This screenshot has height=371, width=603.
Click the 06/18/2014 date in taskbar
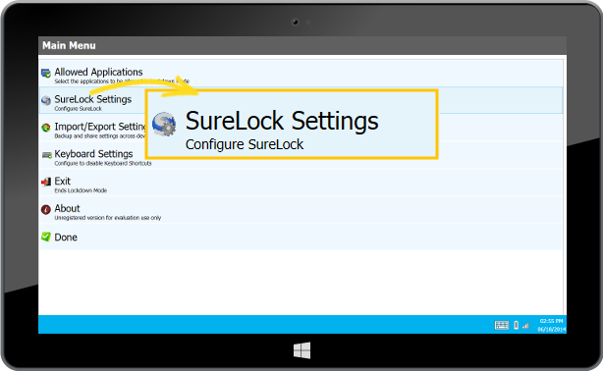pyautogui.click(x=552, y=329)
